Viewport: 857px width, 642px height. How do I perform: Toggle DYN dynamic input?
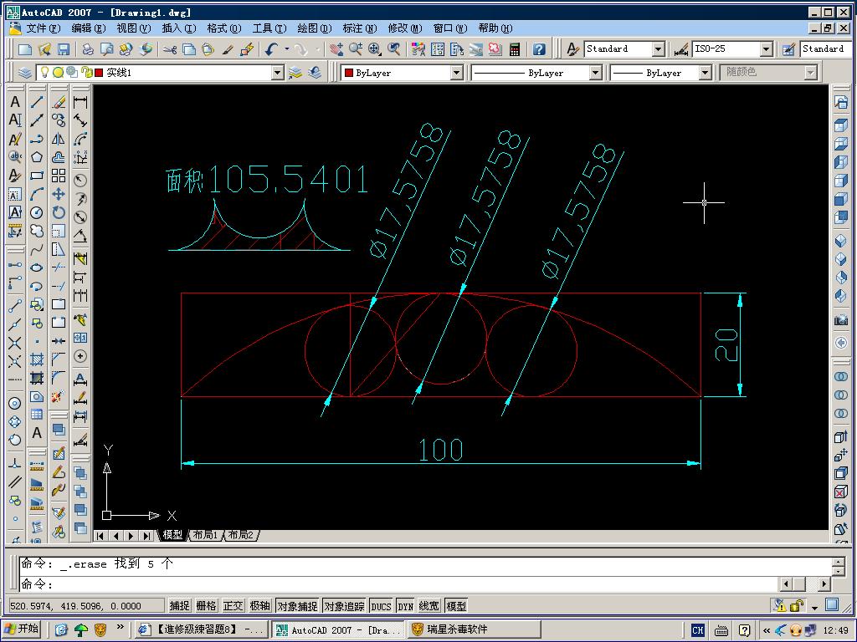(406, 606)
